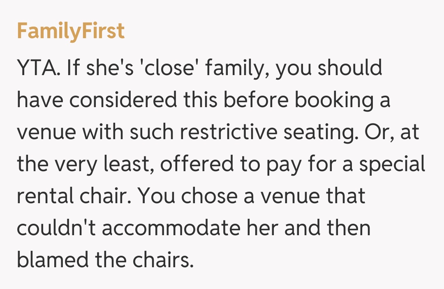444x289 pixels.
Task: Select the phrase 'you should'
Action: [329, 68]
